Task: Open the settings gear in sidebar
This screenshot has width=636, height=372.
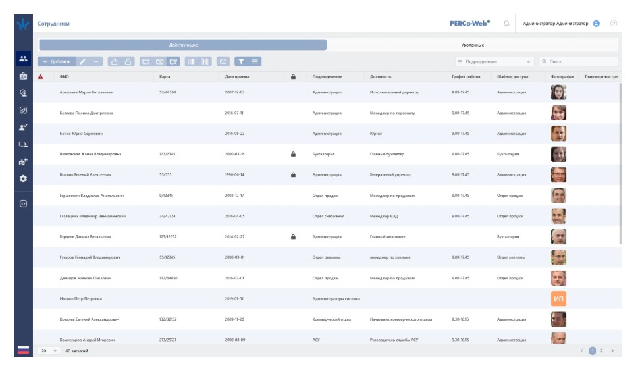Action: 23,178
